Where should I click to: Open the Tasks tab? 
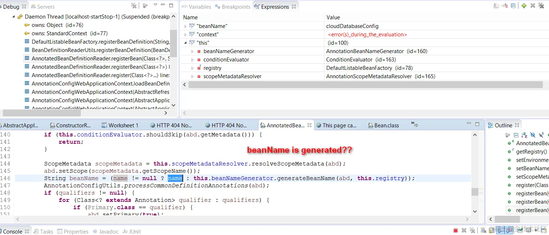click(x=43, y=231)
